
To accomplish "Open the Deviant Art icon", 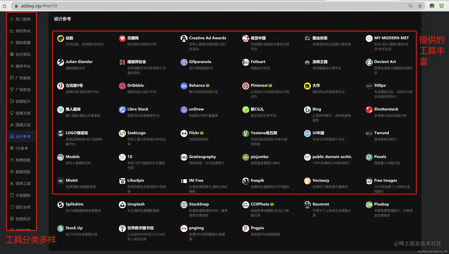I will (x=369, y=62).
